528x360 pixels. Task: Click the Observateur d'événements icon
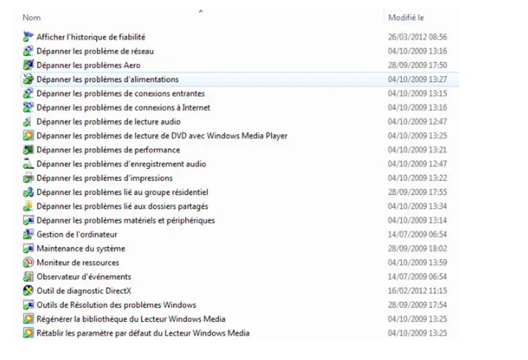pos(28,277)
